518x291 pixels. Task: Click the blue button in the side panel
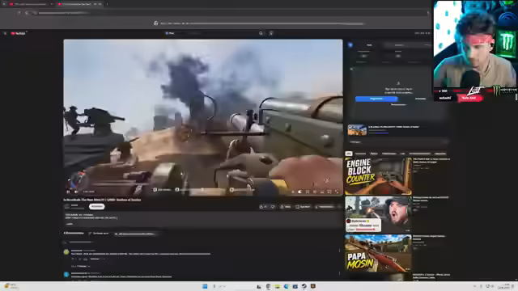click(376, 99)
